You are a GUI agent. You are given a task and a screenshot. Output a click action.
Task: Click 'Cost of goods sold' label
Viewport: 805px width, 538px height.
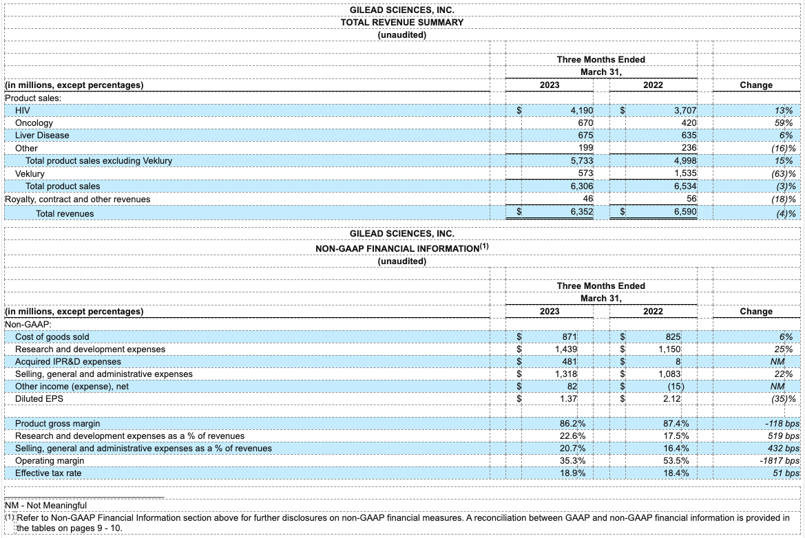coord(52,337)
